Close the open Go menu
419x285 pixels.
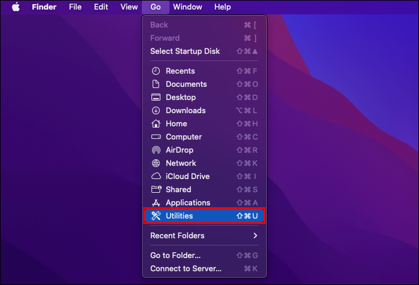tap(156, 7)
